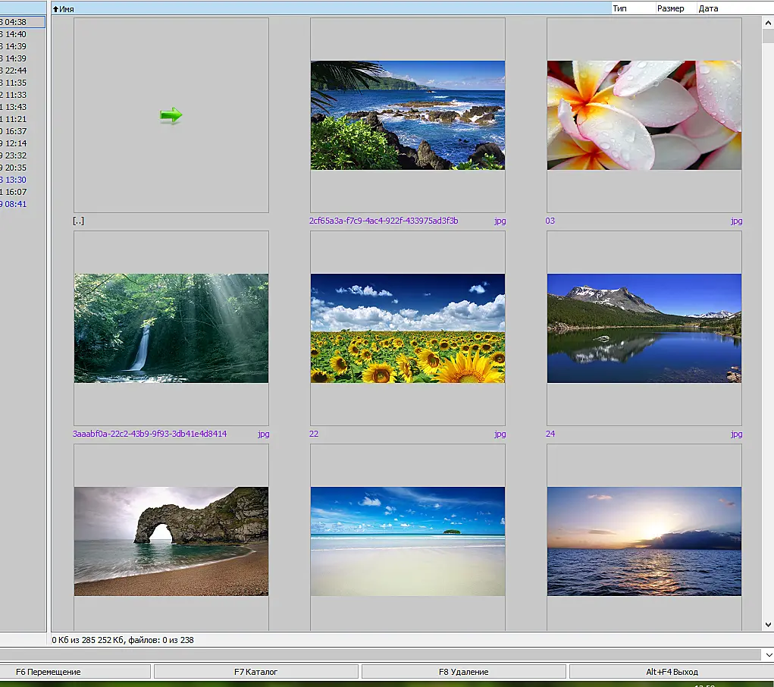Sort files by the Имя column
This screenshot has height=687, width=774.
point(331,8)
